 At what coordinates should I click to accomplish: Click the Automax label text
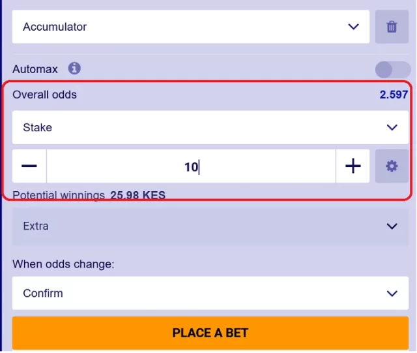click(35, 69)
